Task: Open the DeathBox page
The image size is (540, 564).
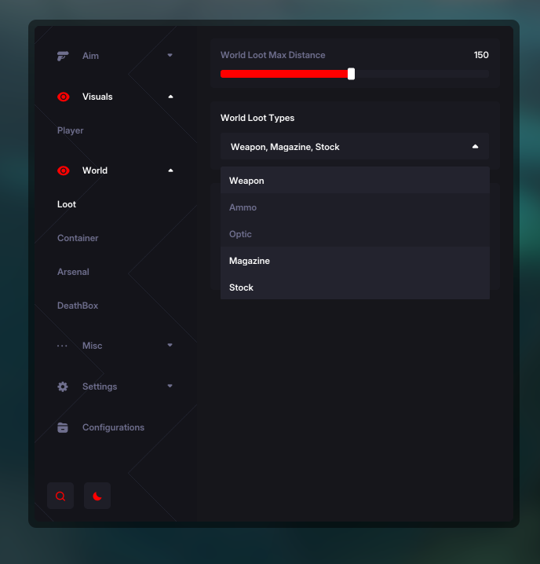Action: click(x=78, y=306)
